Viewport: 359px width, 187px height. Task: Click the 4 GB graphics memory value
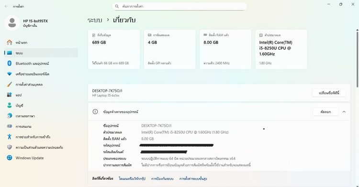point(153,43)
